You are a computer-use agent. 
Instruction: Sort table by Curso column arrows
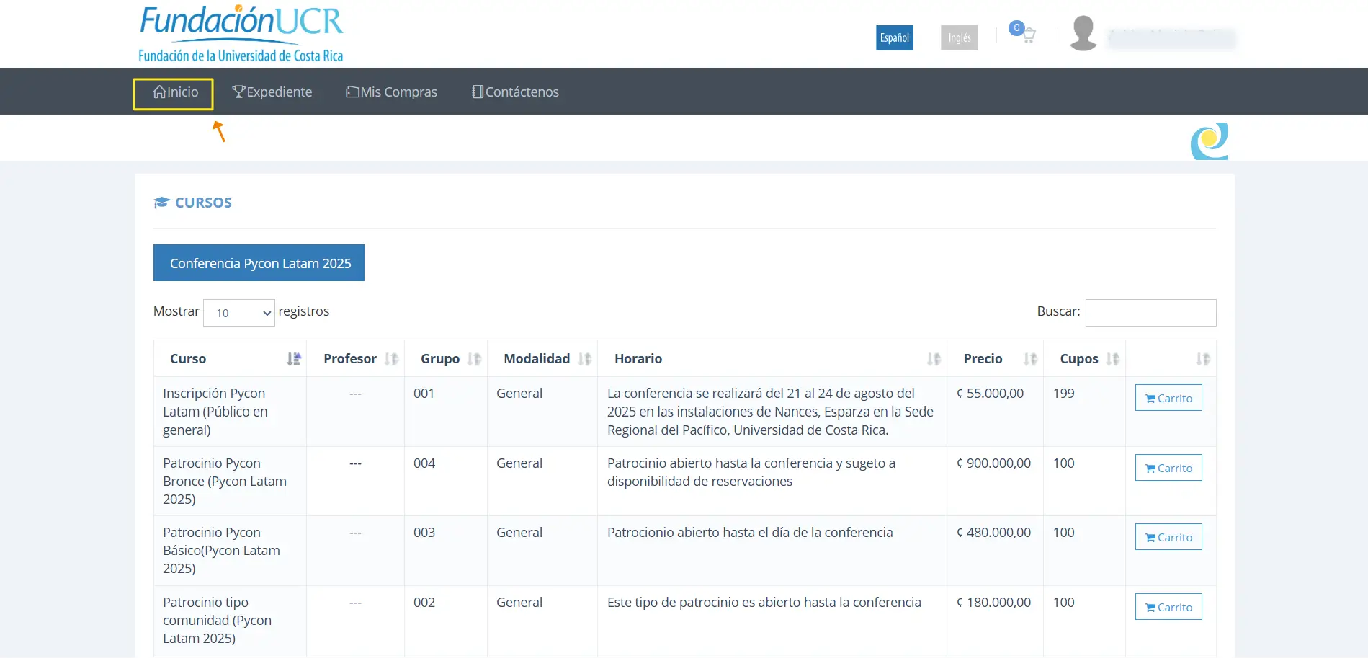(293, 359)
